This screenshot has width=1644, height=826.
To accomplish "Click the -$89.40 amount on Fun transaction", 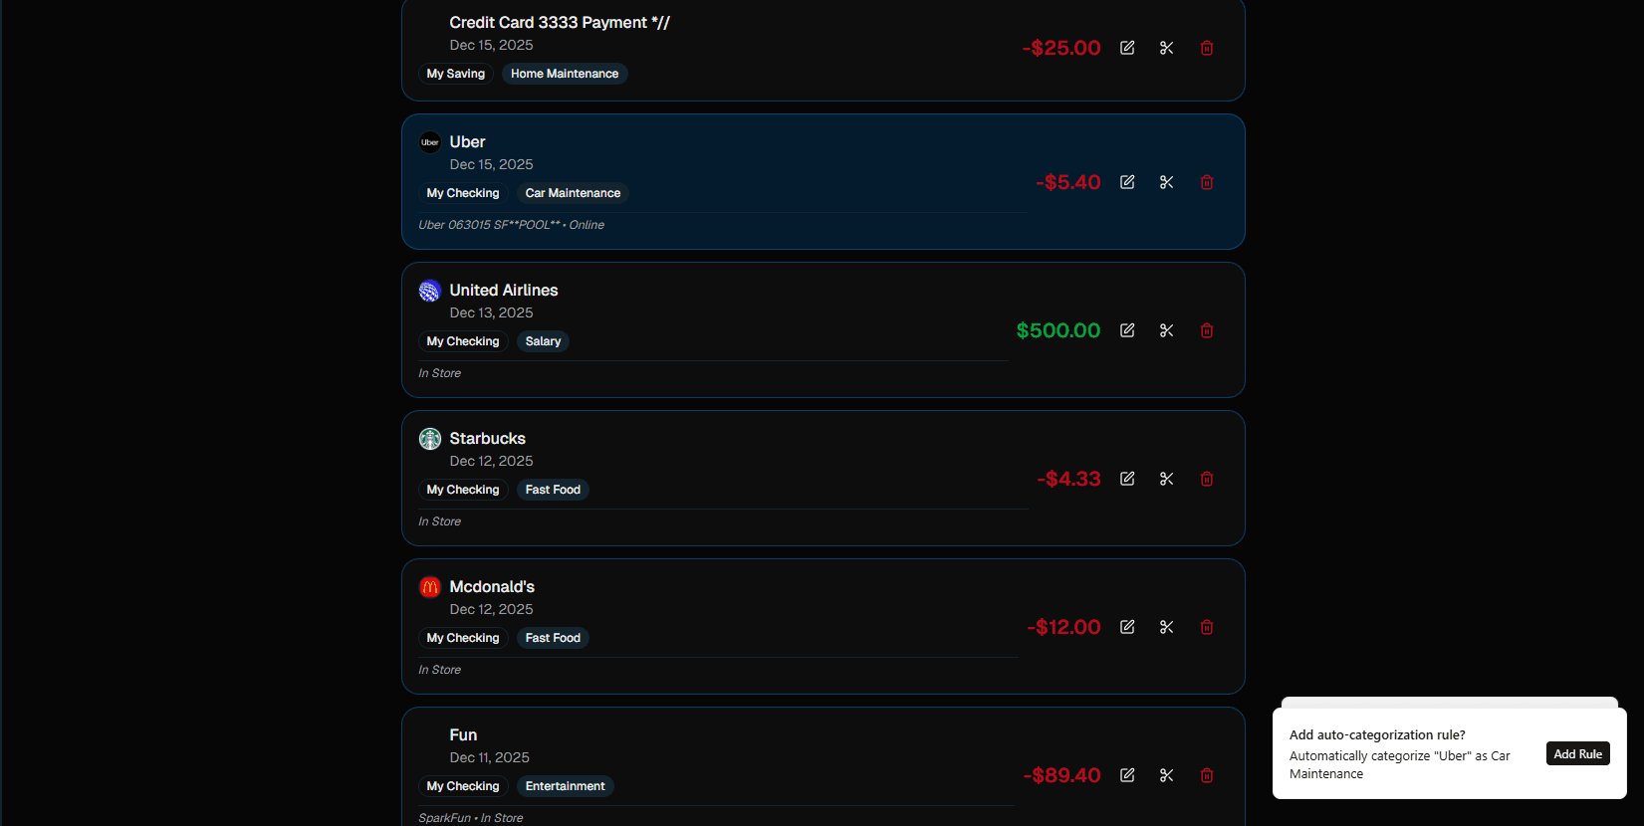I will (x=1063, y=775).
